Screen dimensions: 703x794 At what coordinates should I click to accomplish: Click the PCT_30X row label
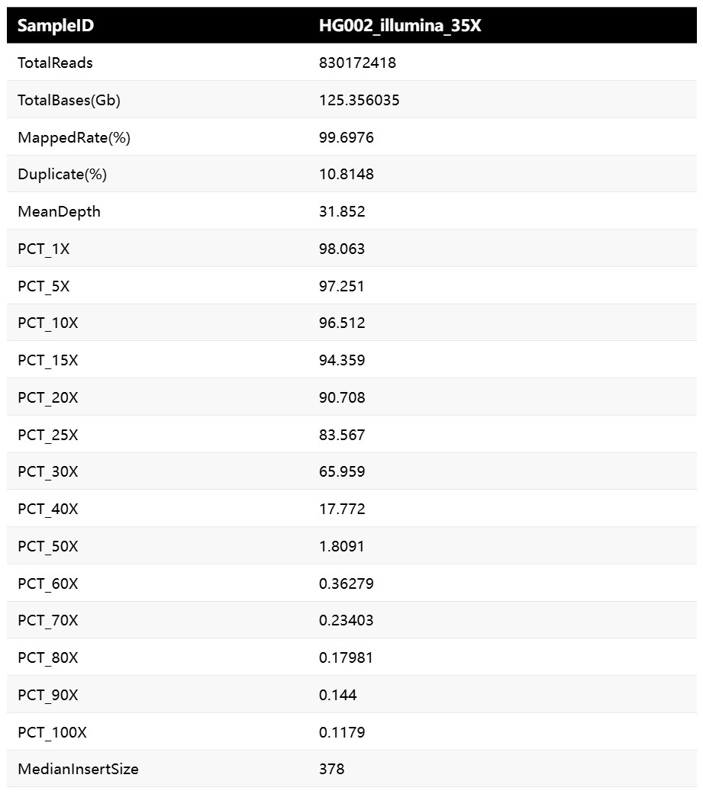(48, 471)
